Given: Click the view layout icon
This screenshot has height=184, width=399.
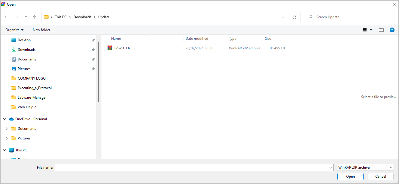Looking at the screenshot, I should [x=365, y=30].
